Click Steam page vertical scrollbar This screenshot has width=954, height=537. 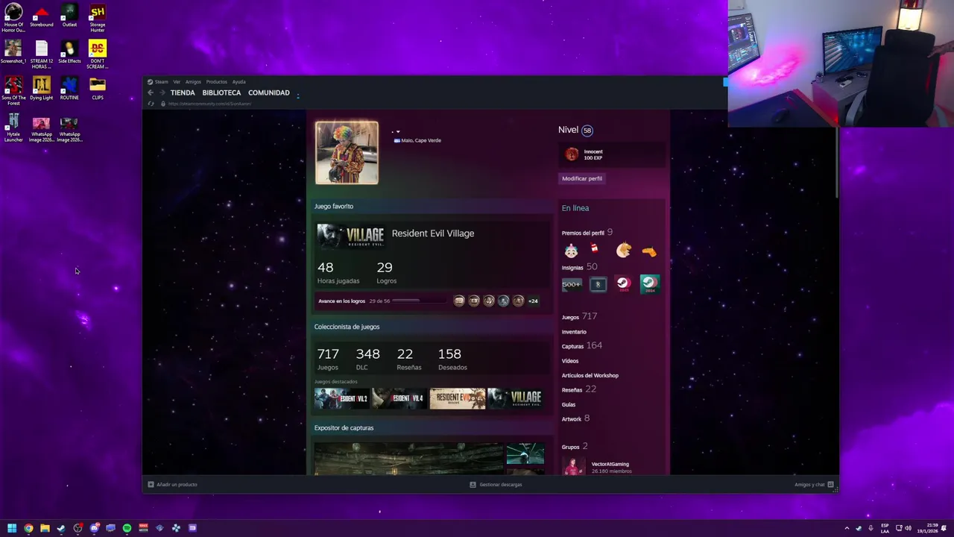(836, 162)
